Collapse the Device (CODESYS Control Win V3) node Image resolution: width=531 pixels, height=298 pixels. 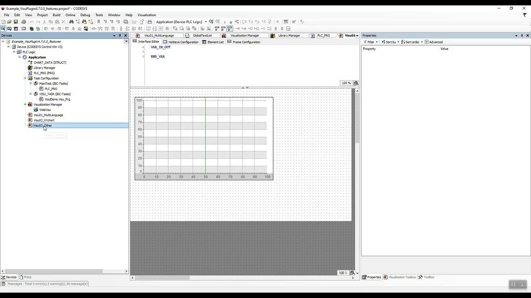(8, 47)
